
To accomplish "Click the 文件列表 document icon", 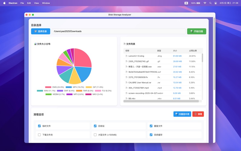I will [124, 44].
